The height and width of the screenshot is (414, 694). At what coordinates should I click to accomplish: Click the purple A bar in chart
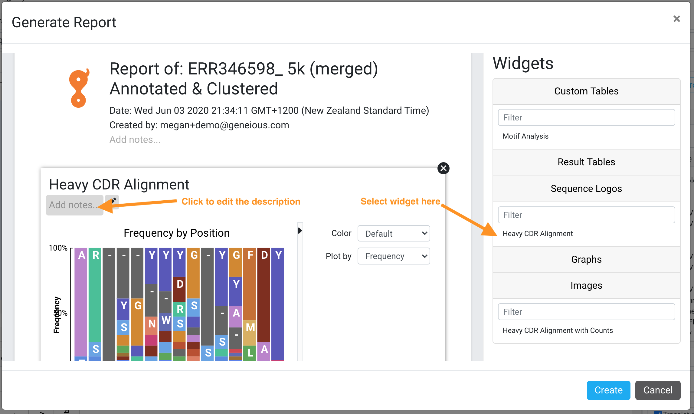[81, 302]
